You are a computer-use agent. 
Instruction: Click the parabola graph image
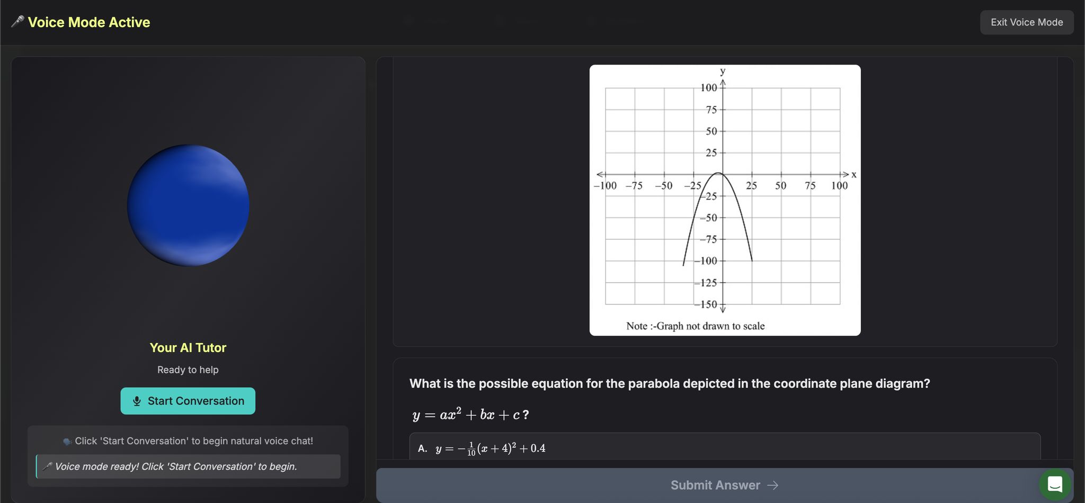(725, 200)
